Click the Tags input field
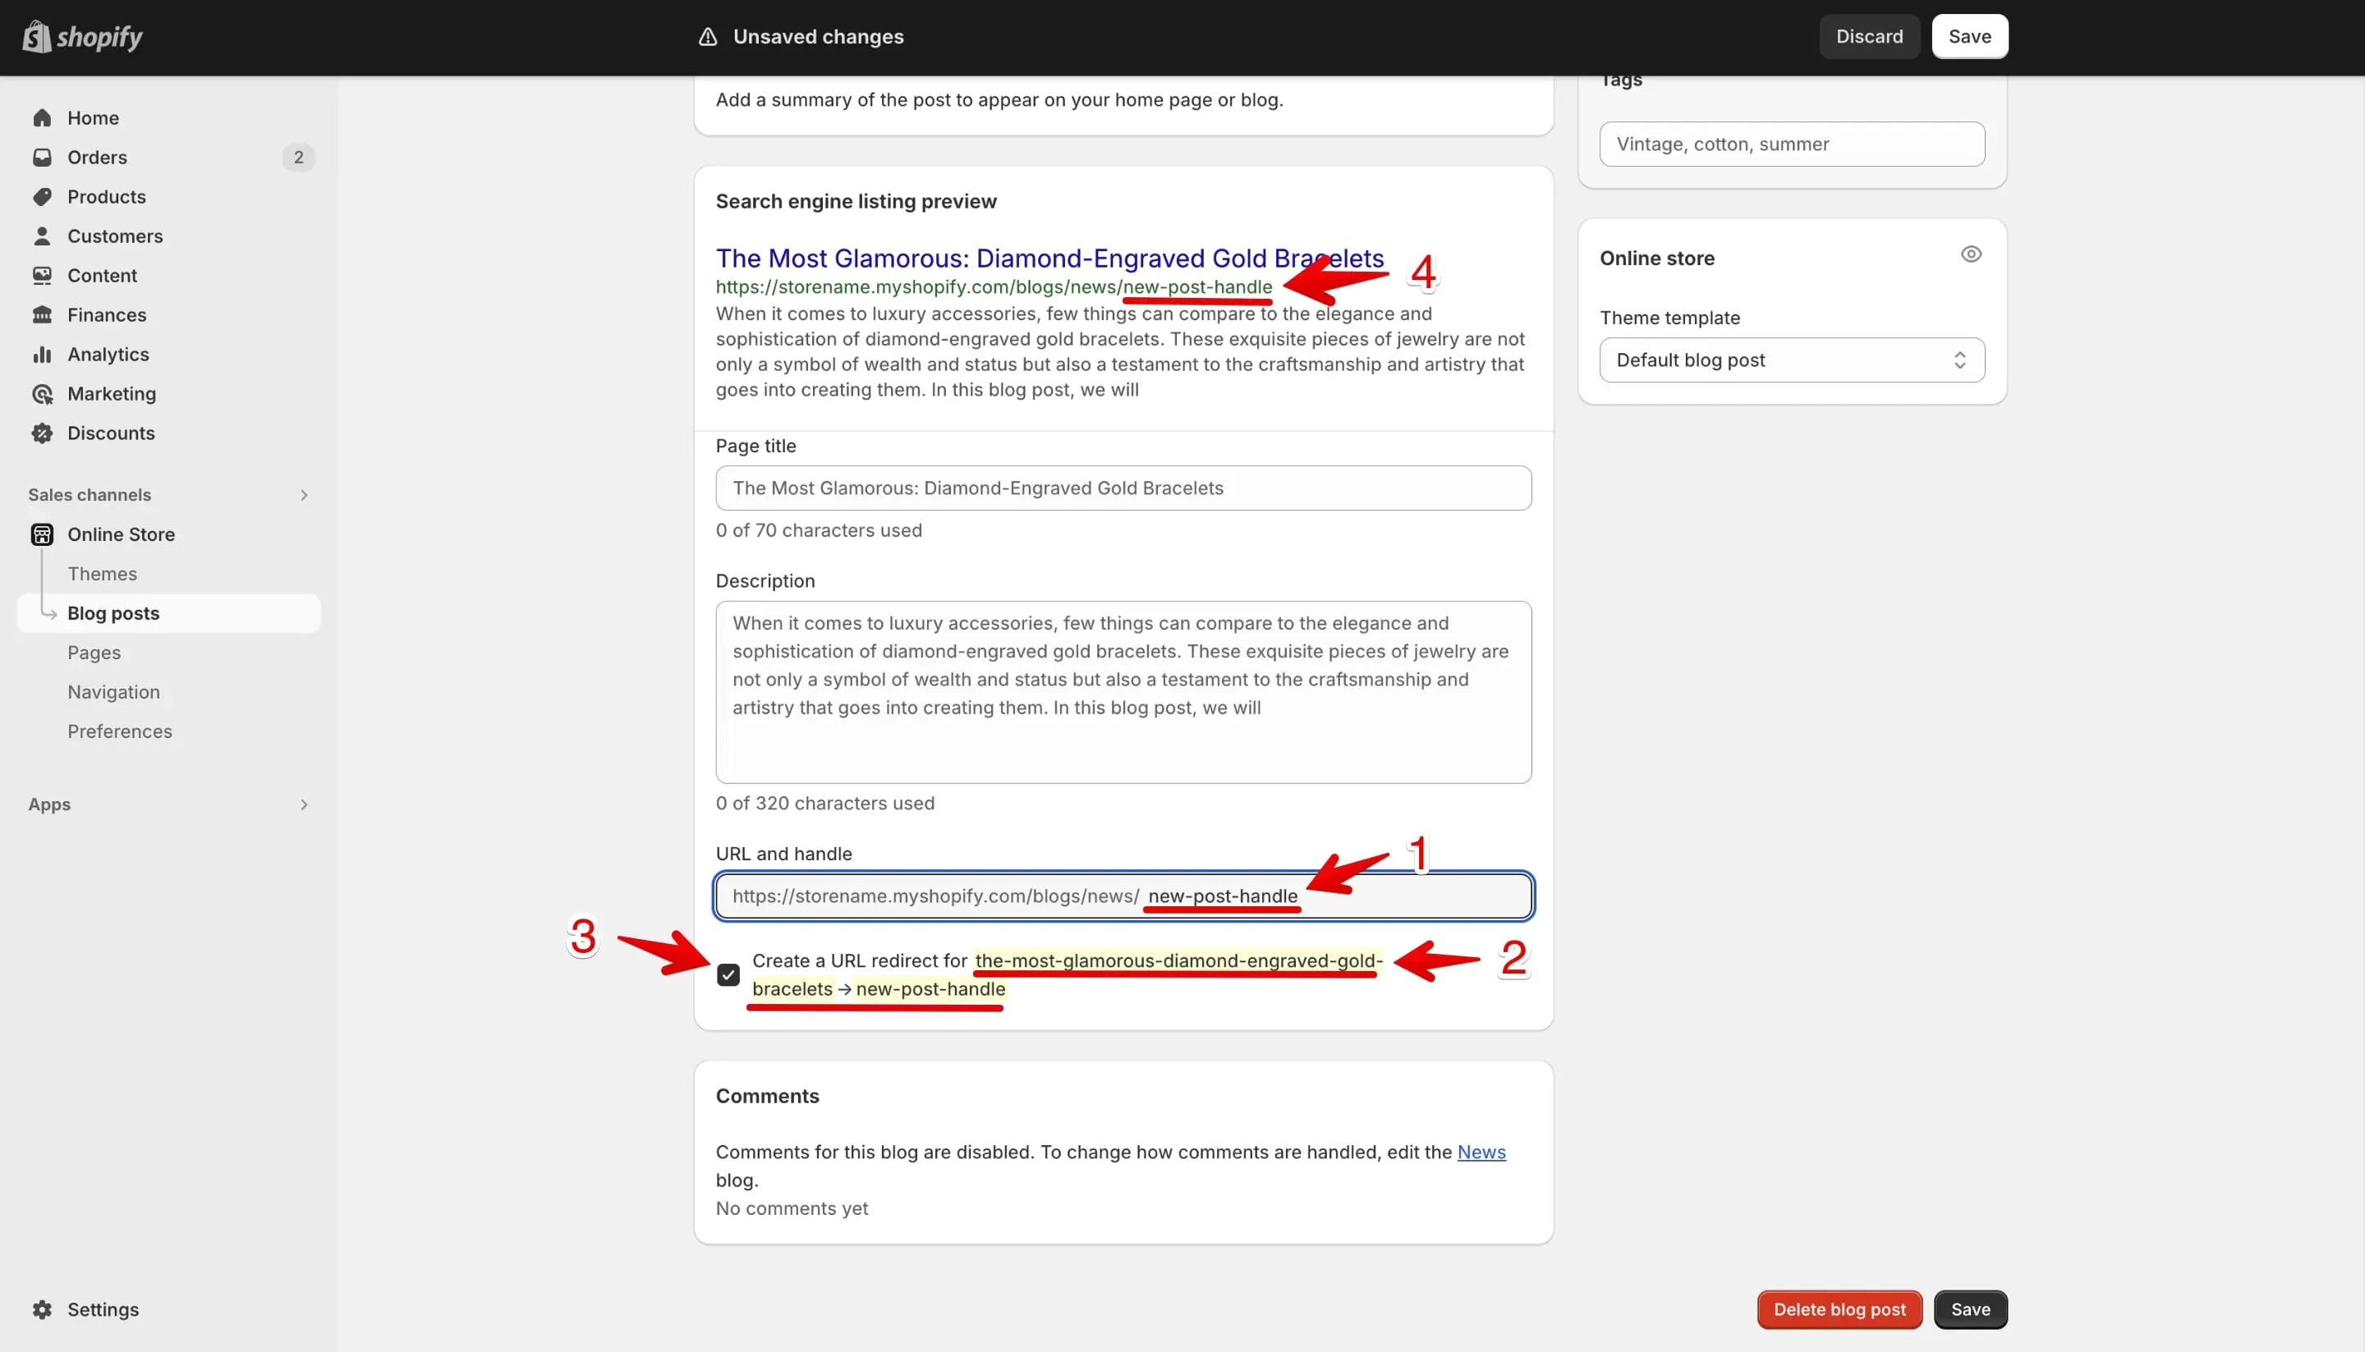Screen dimensions: 2365x1352 pos(1792,144)
